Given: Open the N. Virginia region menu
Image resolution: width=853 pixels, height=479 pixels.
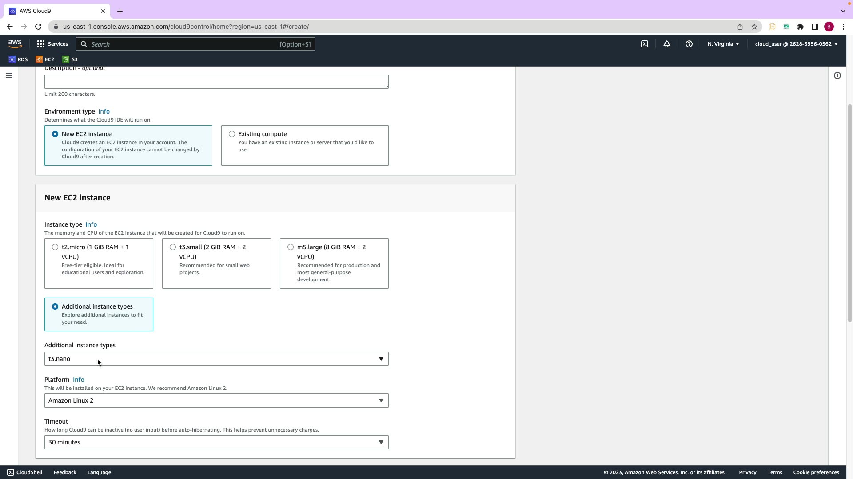Looking at the screenshot, I should [723, 44].
